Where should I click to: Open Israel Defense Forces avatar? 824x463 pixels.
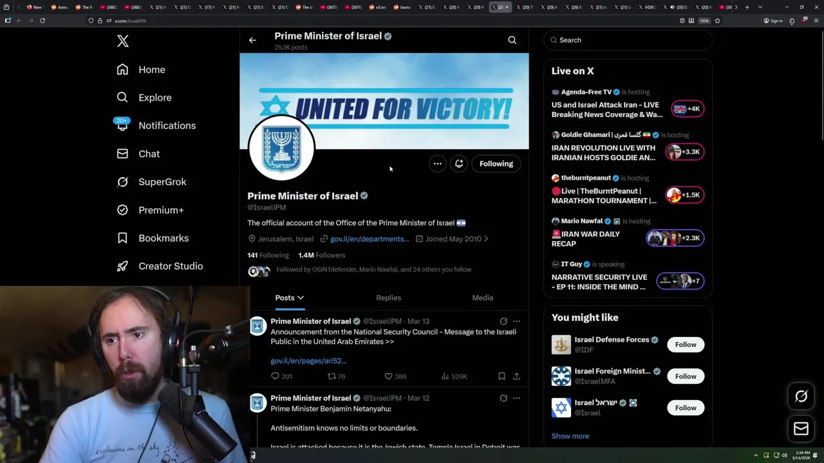561,345
